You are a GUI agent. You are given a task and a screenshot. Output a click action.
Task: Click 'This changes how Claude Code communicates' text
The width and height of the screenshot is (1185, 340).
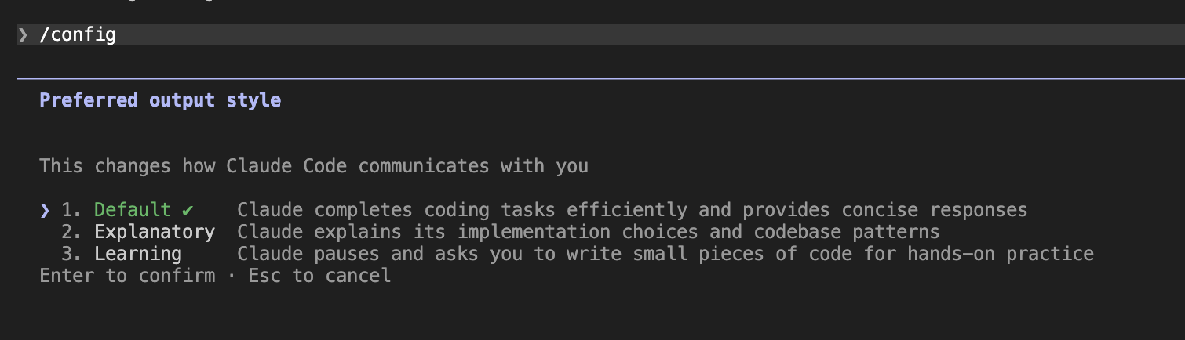point(313,166)
